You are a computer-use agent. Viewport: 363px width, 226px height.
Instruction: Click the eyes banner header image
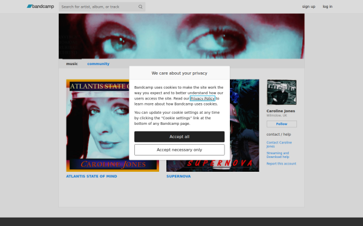[181, 36]
